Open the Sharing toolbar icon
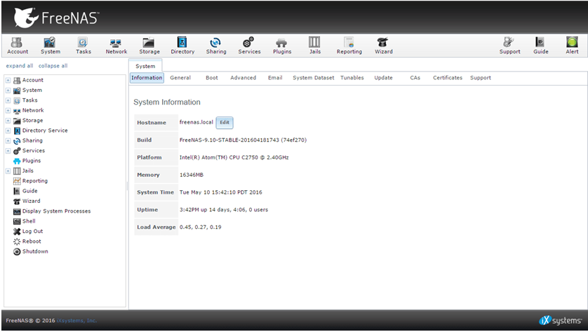 (x=216, y=46)
